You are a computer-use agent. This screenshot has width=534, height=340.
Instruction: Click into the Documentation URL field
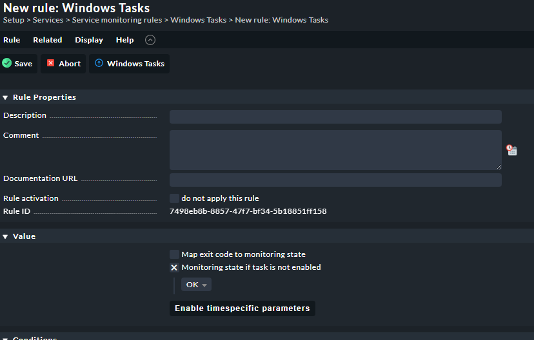pyautogui.click(x=335, y=180)
